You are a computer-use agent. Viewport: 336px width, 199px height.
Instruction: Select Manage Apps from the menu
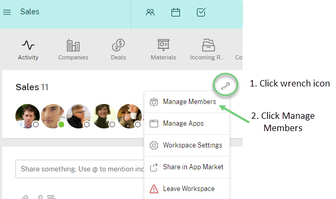(187, 124)
